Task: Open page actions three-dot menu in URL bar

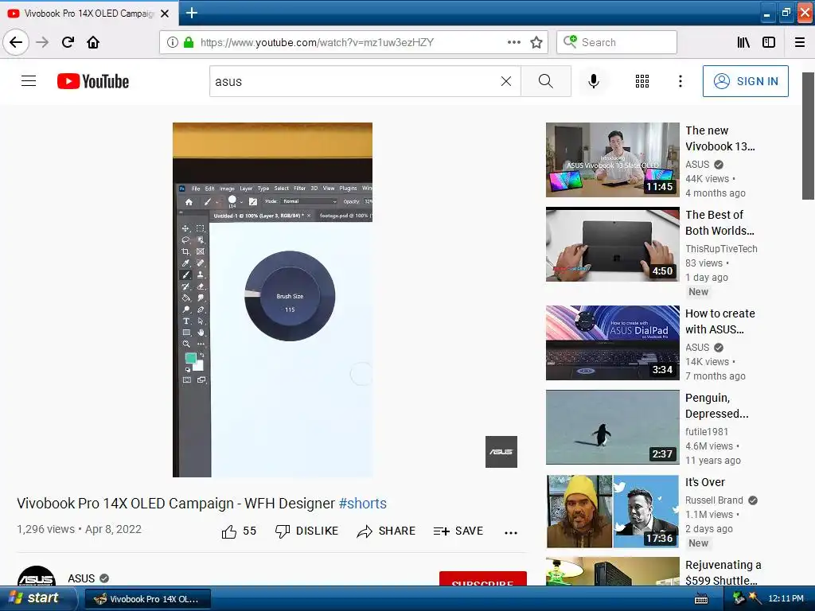Action: click(x=513, y=42)
